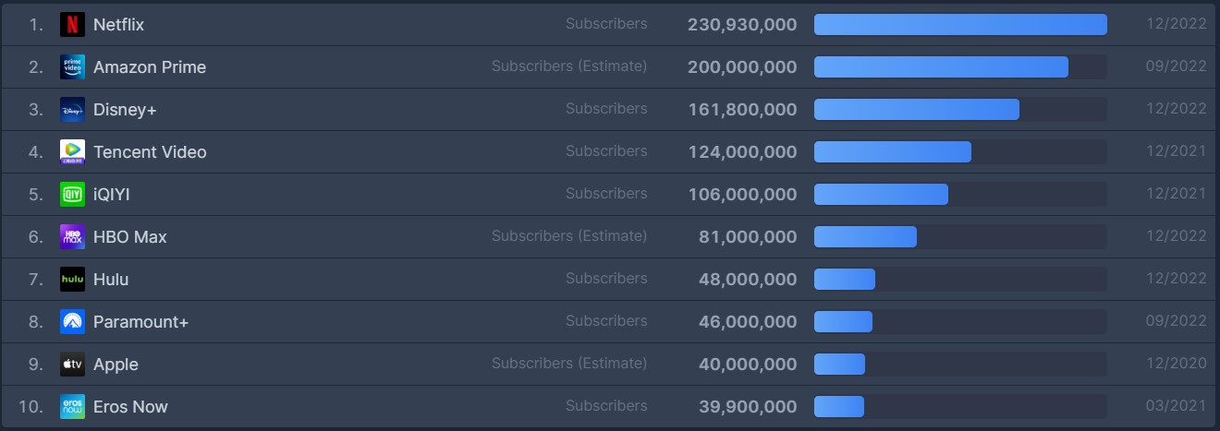Click the Hulu subscriber bar
This screenshot has height=431, width=1220.
pyautogui.click(x=960, y=280)
